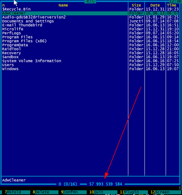Screen dimensions: 182x195
Task: Click the time 19:23 cell
Action: (173, 9)
